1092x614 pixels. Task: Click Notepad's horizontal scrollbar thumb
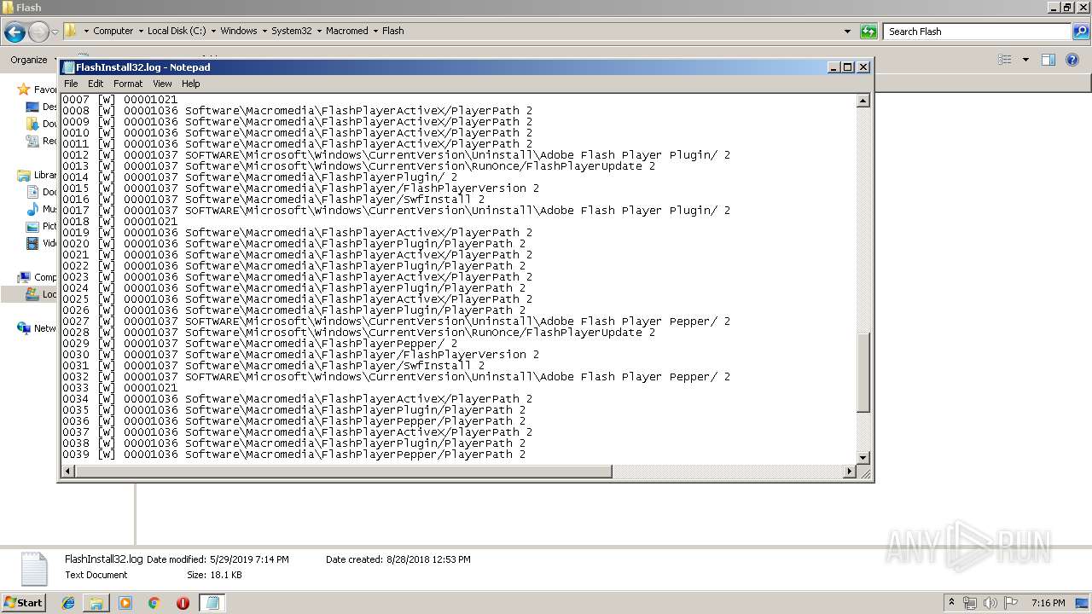[343, 471]
